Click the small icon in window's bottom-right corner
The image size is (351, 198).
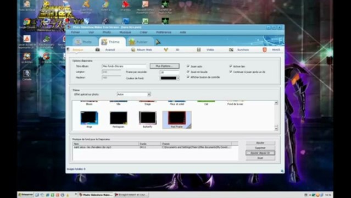[282, 171]
